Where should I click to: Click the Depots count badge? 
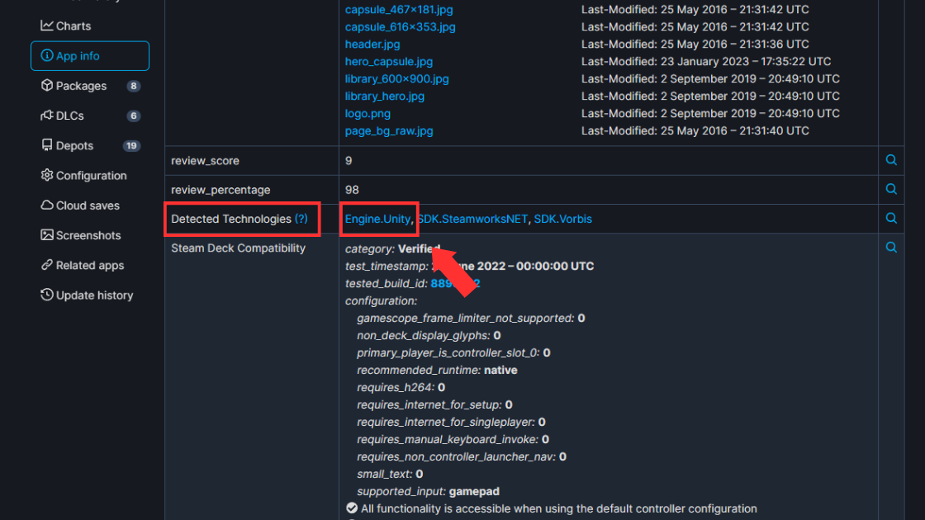[133, 145]
